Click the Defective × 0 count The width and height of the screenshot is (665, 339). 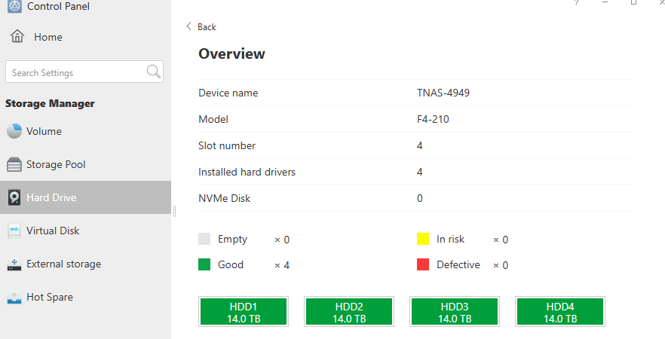click(501, 265)
